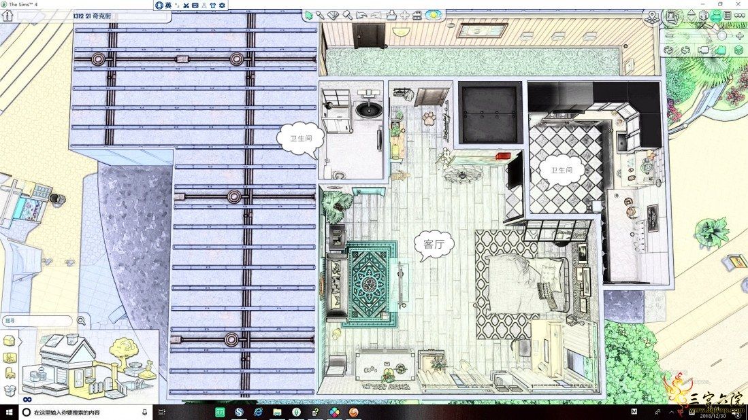Cycle the walls view cube icon
This screenshot has width=748, height=420.
click(704, 16)
